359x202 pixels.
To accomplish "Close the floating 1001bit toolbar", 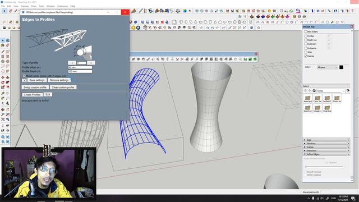I will (x=256, y=54).
